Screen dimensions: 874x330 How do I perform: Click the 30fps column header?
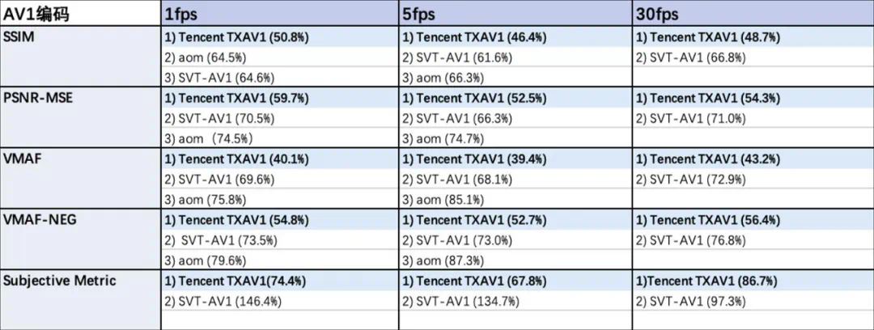tap(657, 15)
